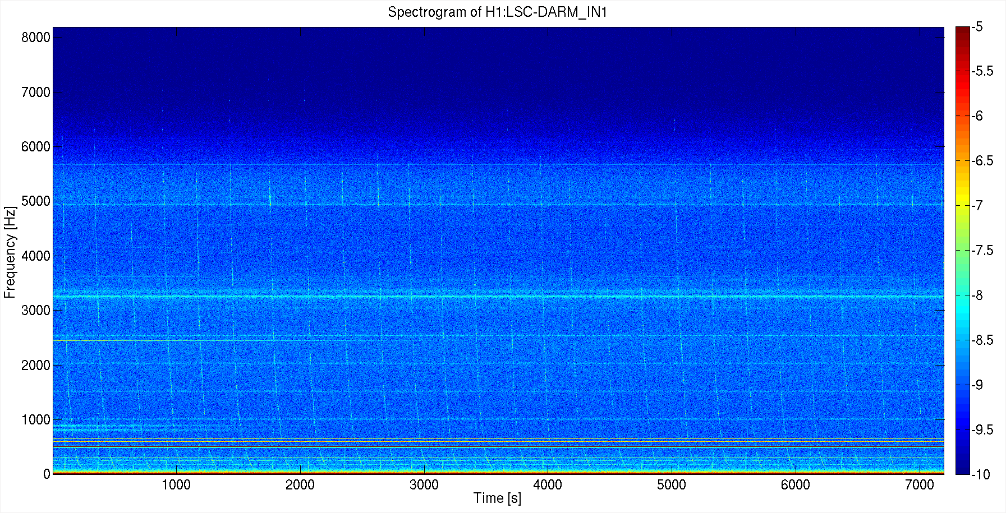This screenshot has height=513, width=1006.
Task: Click the 5000 frequency tick label
Action: (x=36, y=201)
